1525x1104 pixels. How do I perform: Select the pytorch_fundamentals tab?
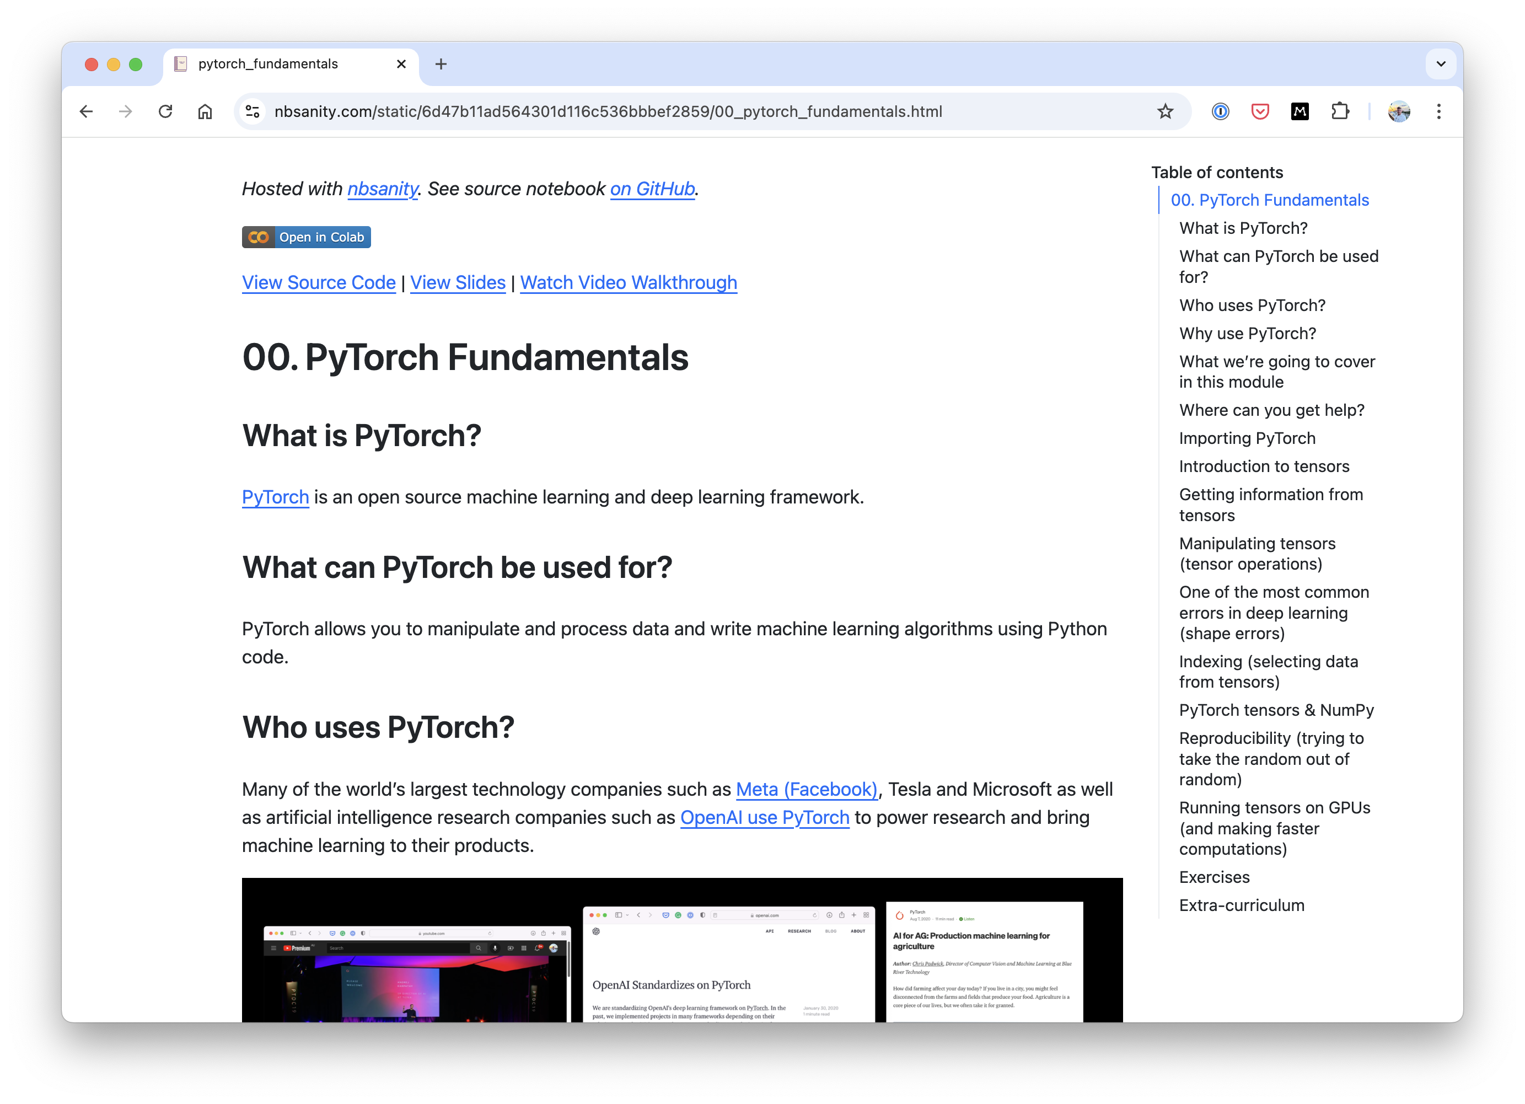click(x=291, y=64)
